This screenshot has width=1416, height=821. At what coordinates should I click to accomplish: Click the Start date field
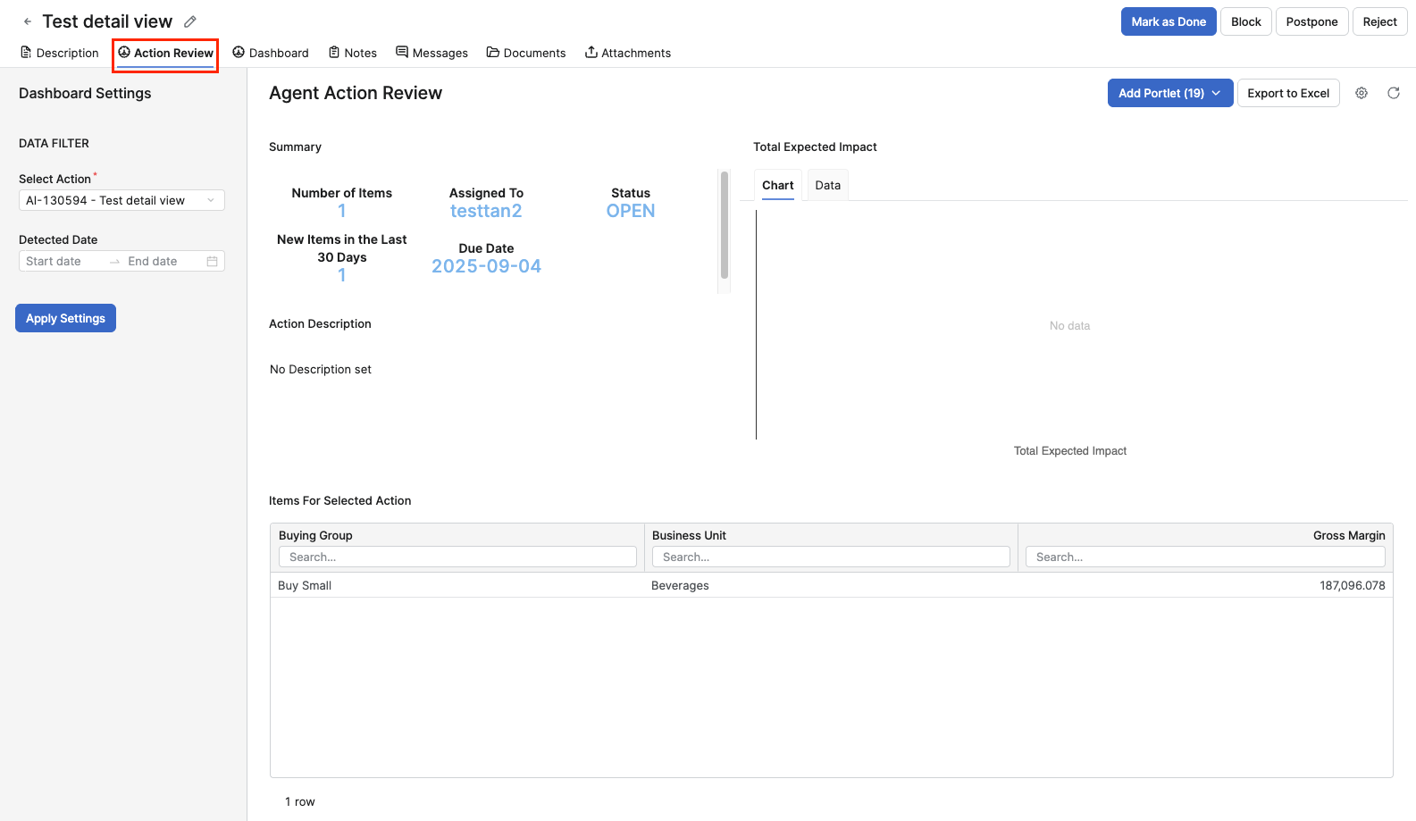63,261
